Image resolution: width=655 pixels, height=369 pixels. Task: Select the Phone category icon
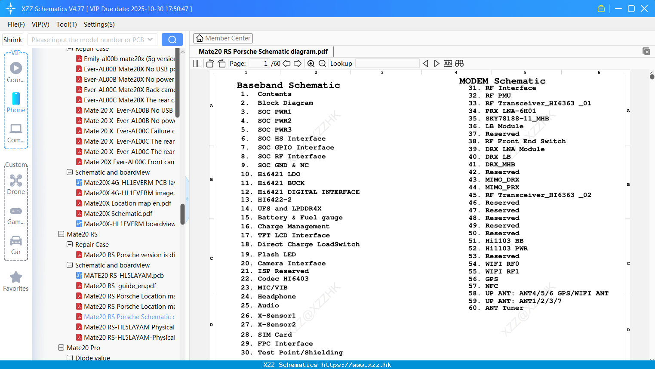(x=16, y=98)
